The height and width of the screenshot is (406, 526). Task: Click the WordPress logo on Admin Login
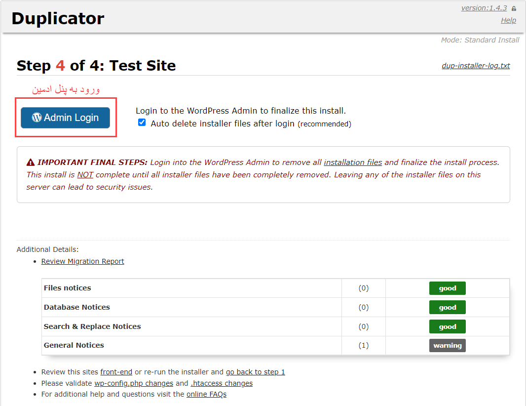click(x=37, y=117)
